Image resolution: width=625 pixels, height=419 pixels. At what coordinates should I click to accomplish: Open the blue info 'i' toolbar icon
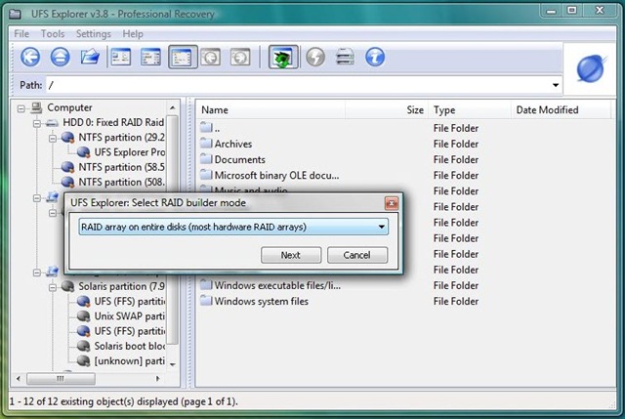pyautogui.click(x=375, y=57)
